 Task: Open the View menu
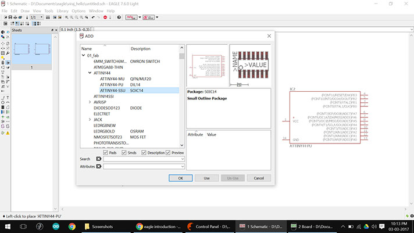(37, 11)
